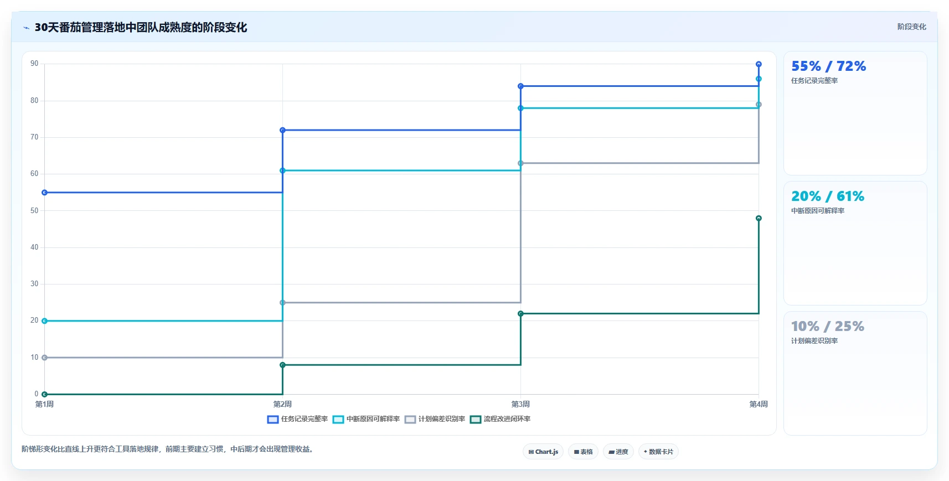
Task: Select 流程改进闭环率 point at 第1周
Action: [x=44, y=394]
